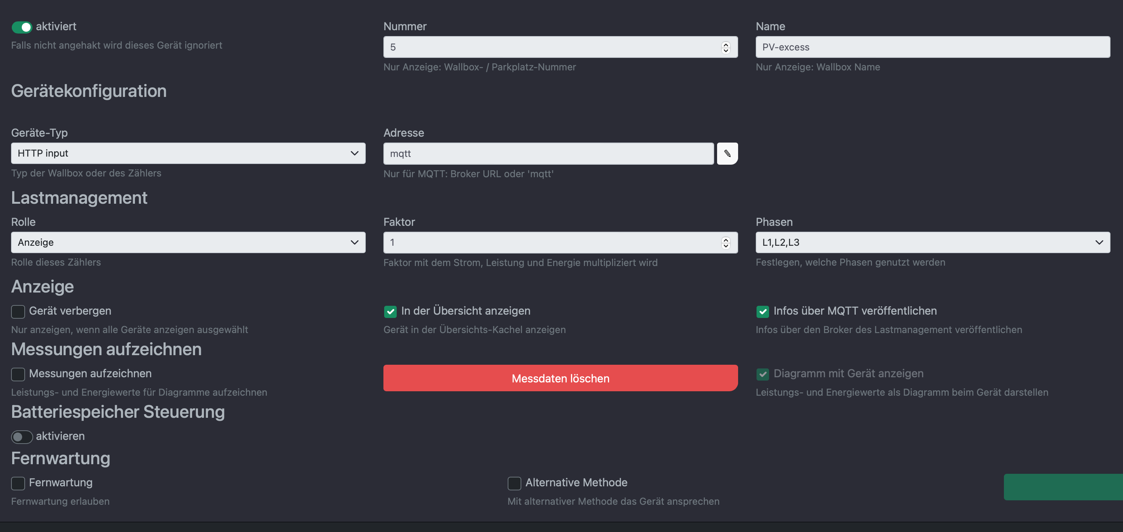Click the pencil edit icon next to Adresse
Screen dimensions: 1123x532
click(x=727, y=153)
